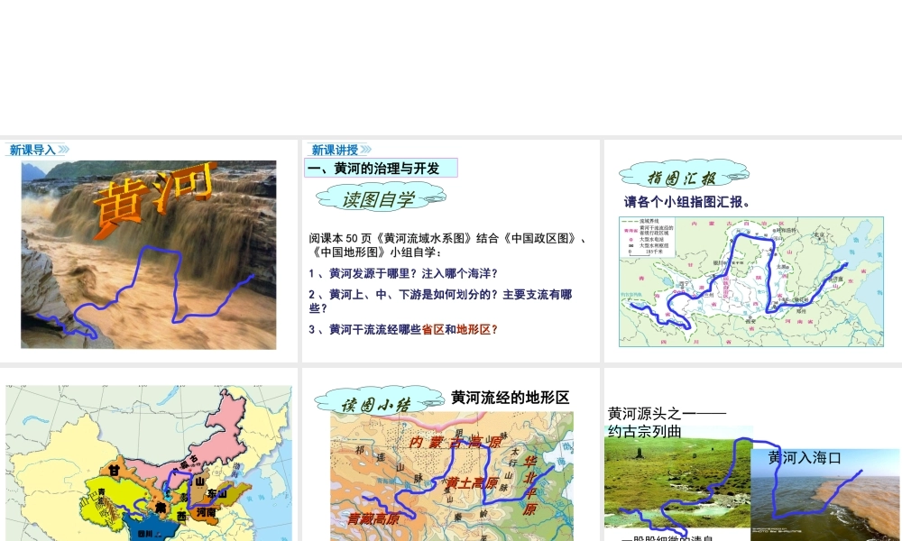
Task: Click the 华北平原 label on terrain map
Action: pyautogui.click(x=530, y=485)
